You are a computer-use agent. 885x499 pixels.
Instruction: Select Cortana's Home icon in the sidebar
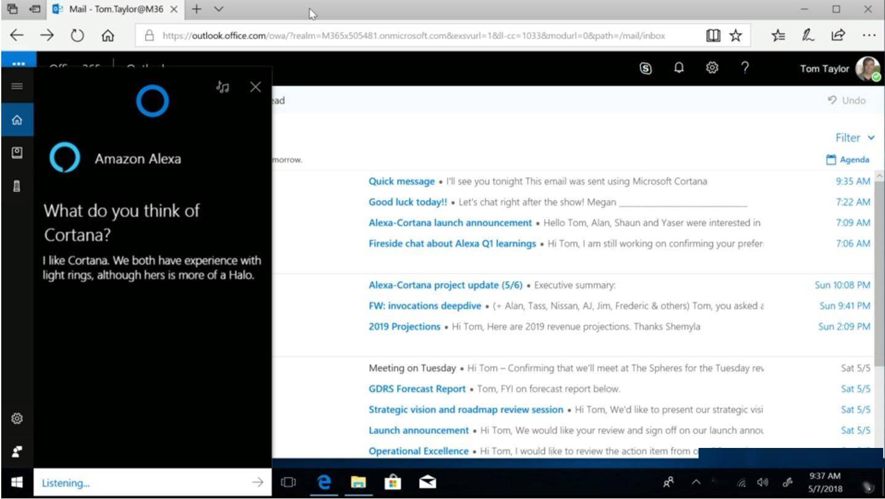pos(17,119)
